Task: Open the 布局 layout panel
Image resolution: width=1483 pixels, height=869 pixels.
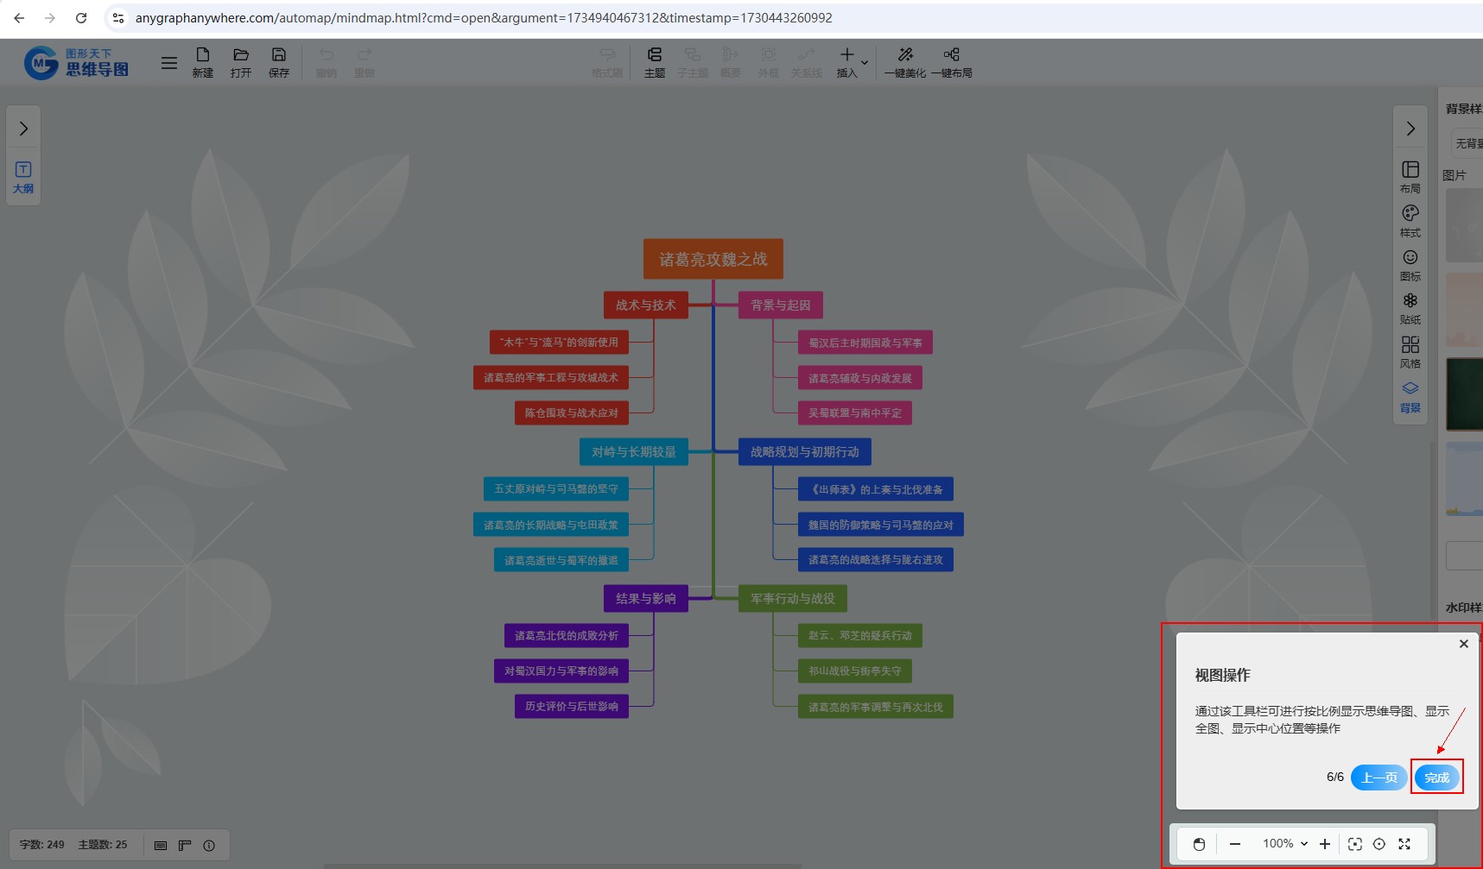Action: click(x=1410, y=176)
